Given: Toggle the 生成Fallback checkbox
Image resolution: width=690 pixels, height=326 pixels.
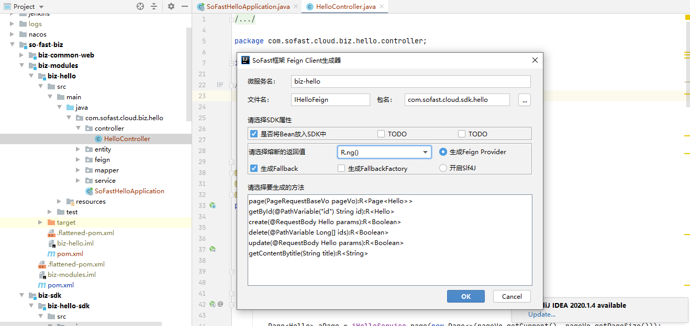Looking at the screenshot, I should point(254,168).
